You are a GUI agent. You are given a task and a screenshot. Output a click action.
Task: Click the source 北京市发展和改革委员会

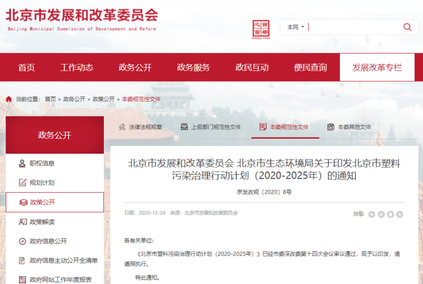pos(211,213)
